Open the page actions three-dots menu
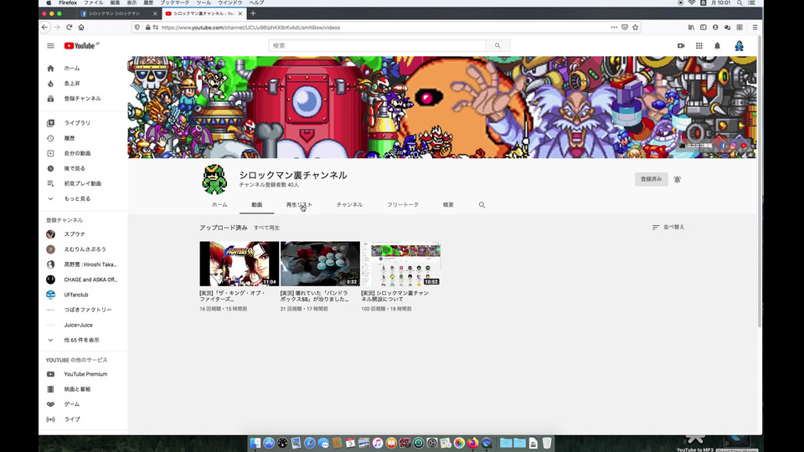 614,27
